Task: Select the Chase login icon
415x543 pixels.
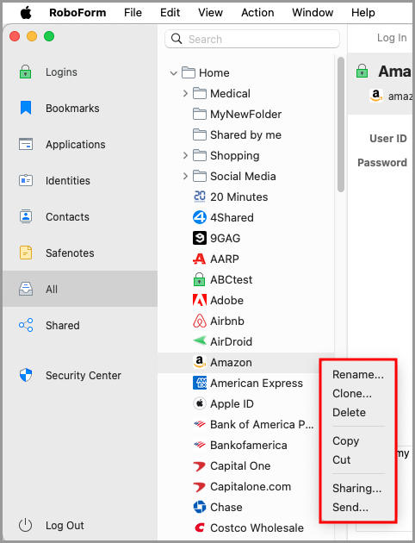Action: [x=200, y=507]
